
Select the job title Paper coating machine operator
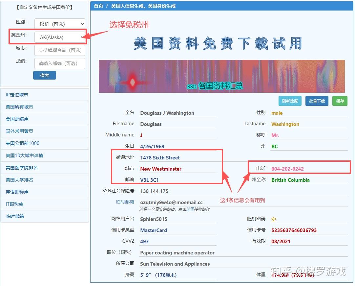(x=177, y=253)
